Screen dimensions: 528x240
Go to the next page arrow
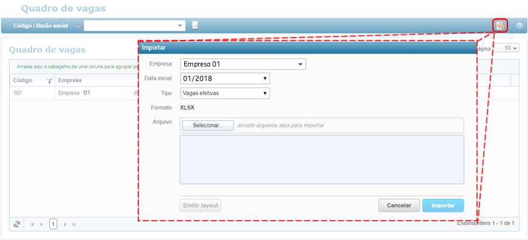[x=65, y=224]
